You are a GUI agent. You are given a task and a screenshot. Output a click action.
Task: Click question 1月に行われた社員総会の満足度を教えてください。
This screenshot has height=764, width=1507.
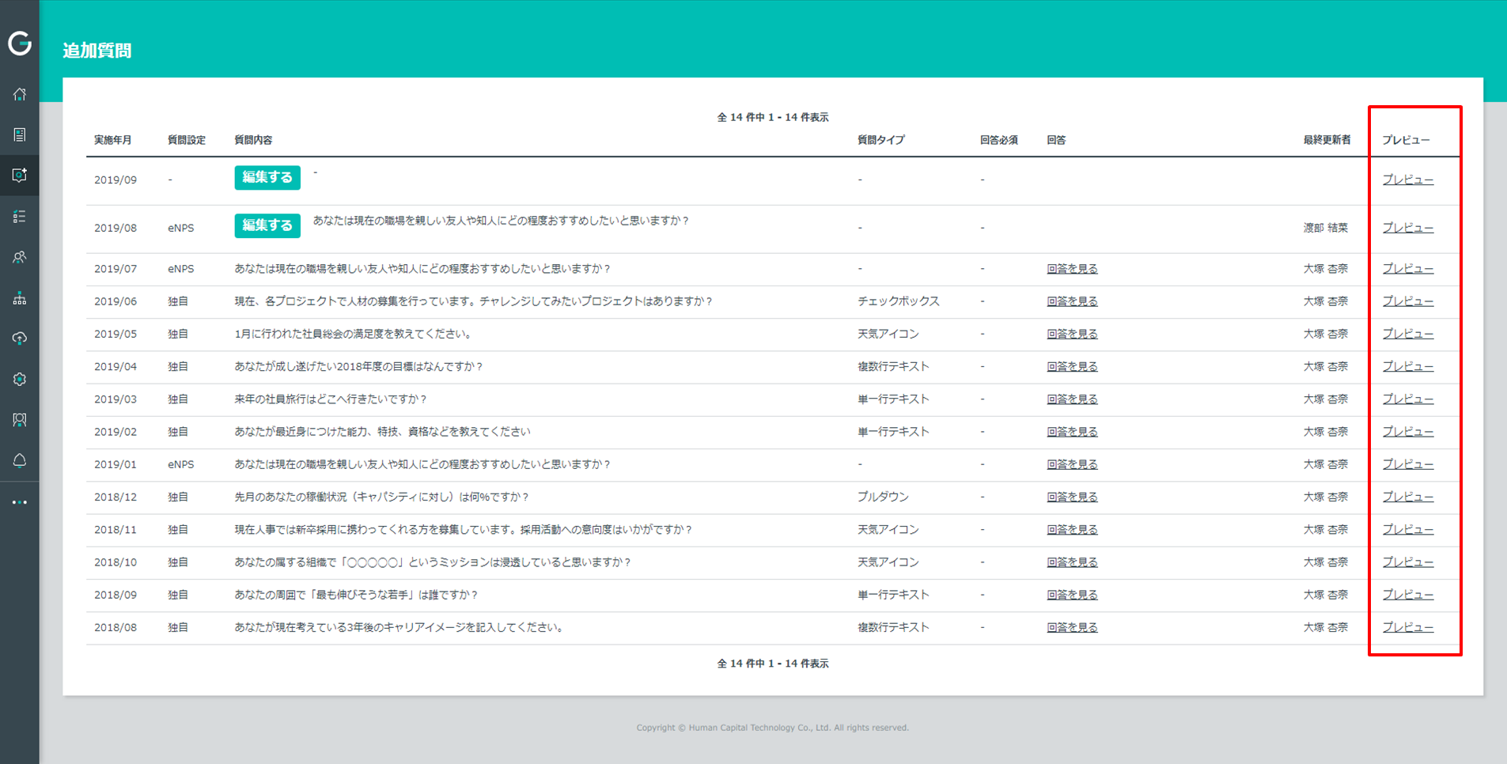click(354, 334)
